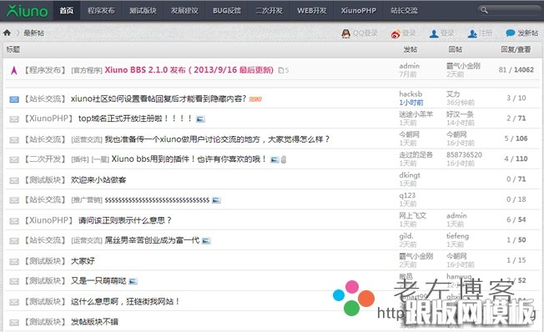This screenshot has width=544, height=332.
Task: Click the 标题 column header
Action: click(13, 49)
